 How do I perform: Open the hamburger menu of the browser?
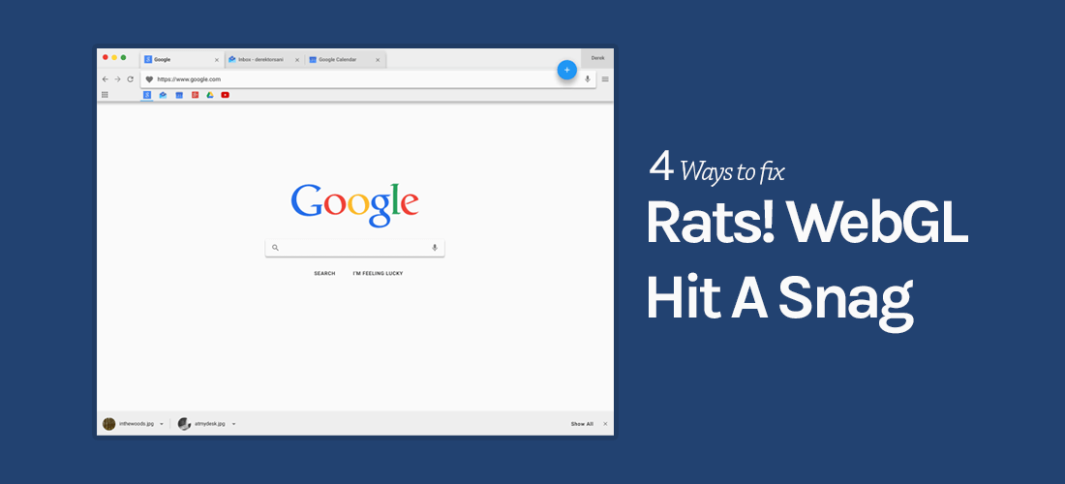[x=605, y=79]
